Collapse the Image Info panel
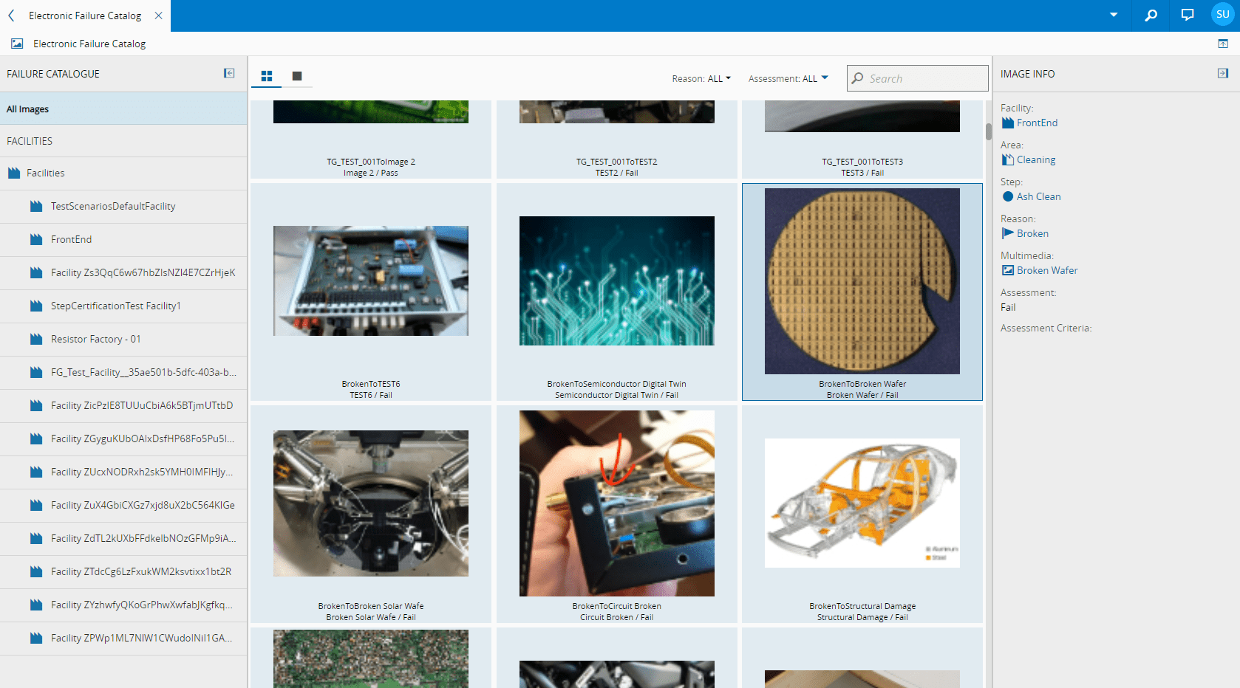Screen dimensions: 1240x688 click(1223, 73)
